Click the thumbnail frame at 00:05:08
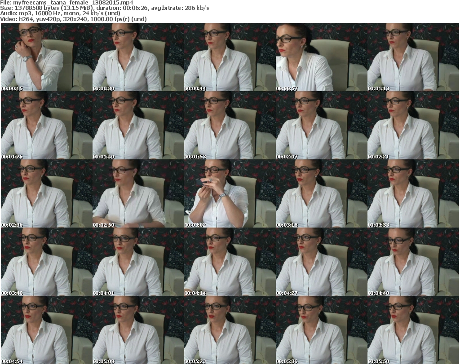460x364 pixels. 138,330
